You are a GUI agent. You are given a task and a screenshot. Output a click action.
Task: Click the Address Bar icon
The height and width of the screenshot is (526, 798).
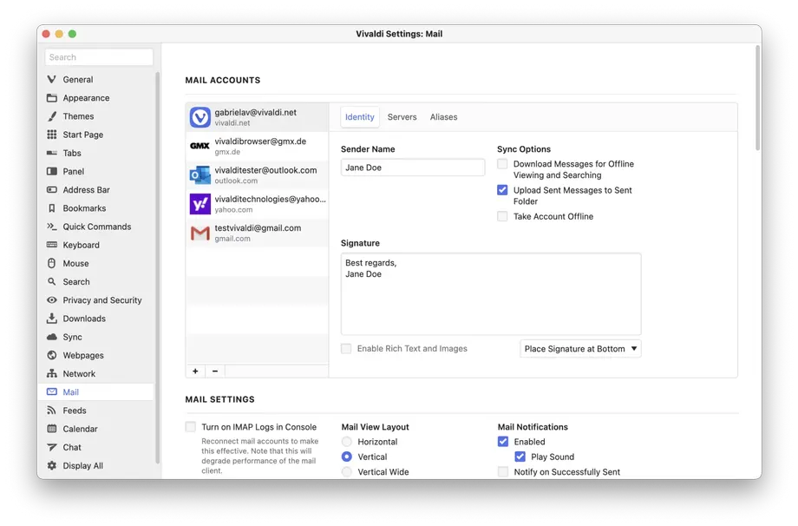[51, 189]
